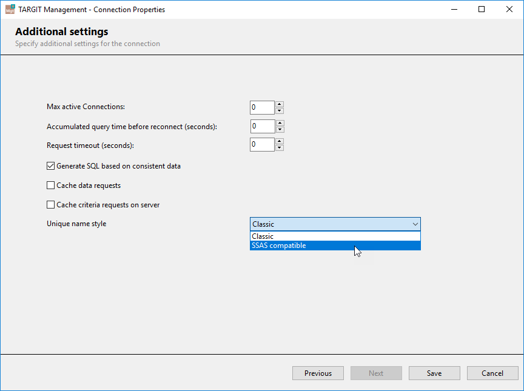Enable Cache data requests

[50, 185]
